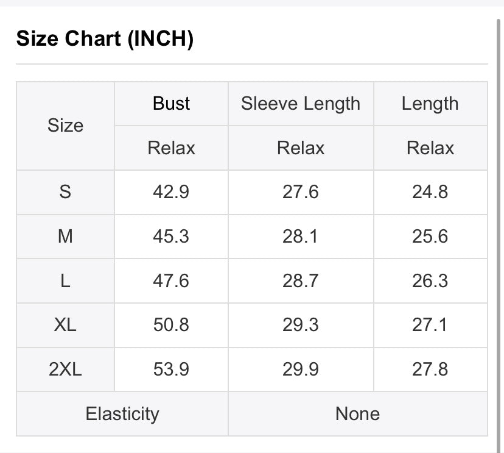Select the Bust column header

pos(171,104)
